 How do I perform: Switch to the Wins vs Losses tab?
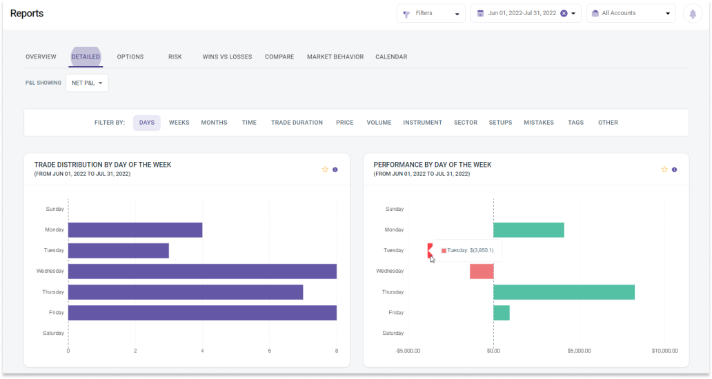pos(227,57)
